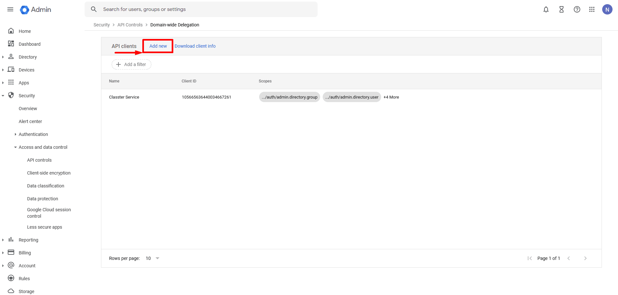The height and width of the screenshot is (295, 618).
Task: Click the Client ID column header
Action: click(x=189, y=81)
